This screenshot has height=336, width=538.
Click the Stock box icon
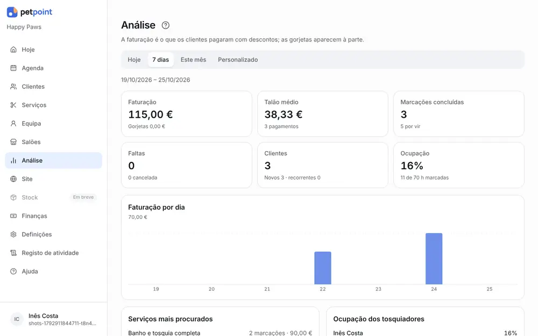tap(13, 198)
